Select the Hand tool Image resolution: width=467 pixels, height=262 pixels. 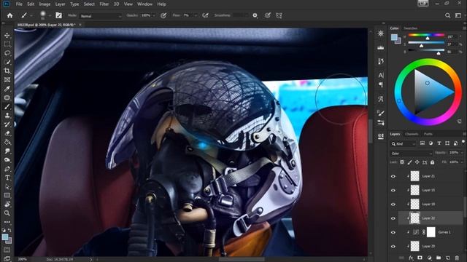pyautogui.click(x=7, y=205)
